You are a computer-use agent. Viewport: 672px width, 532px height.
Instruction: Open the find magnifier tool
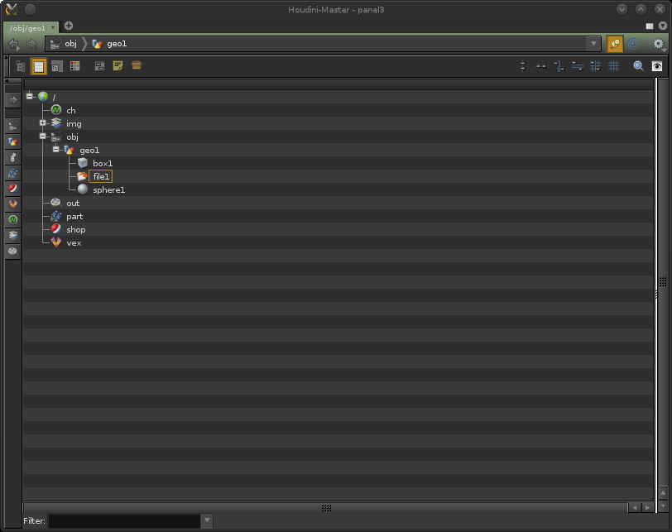[x=639, y=66]
